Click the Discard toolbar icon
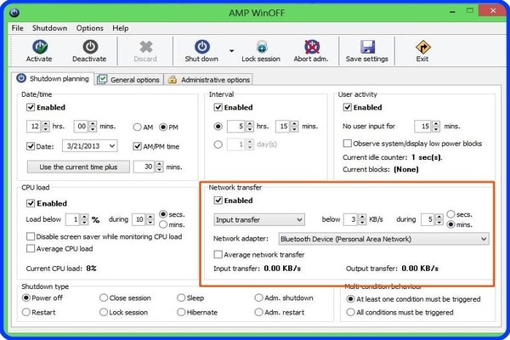 click(145, 48)
